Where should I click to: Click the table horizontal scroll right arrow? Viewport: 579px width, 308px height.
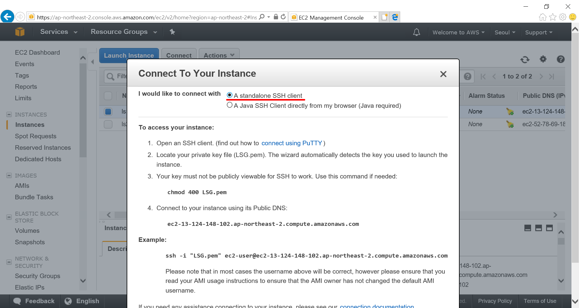pyautogui.click(x=555, y=215)
